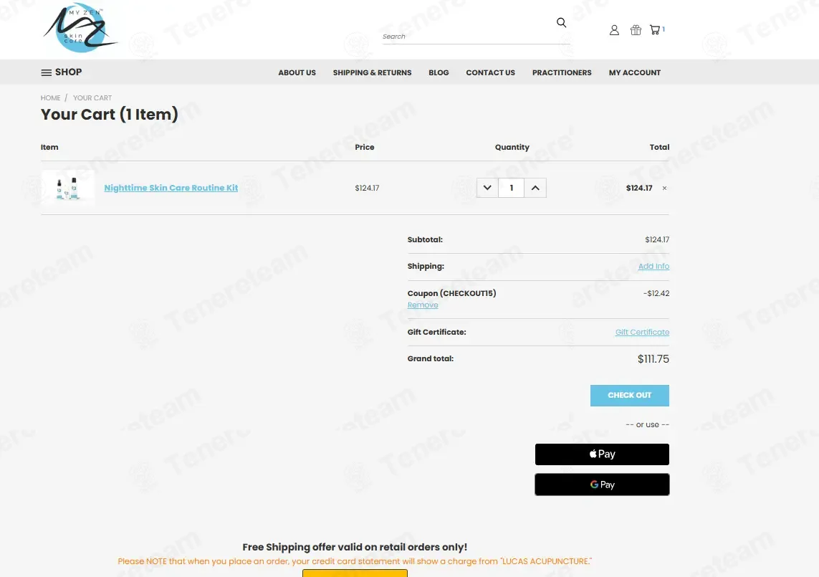Open the Nighttime Skin Care Routine Kit link

171,188
